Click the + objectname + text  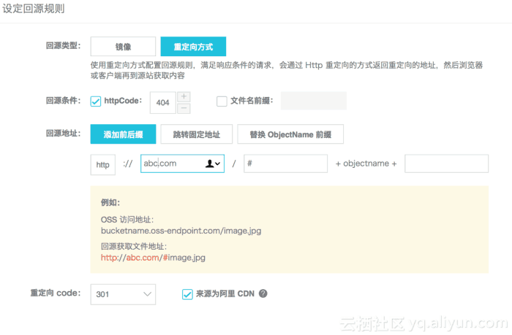pos(366,163)
